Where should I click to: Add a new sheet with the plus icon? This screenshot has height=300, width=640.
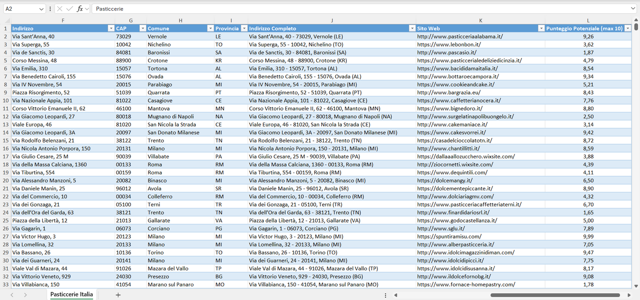(x=118, y=294)
